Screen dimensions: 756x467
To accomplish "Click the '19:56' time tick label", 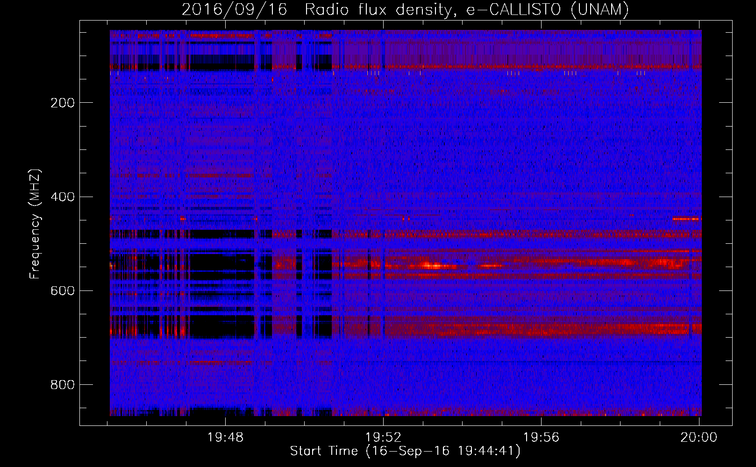I will pos(541,437).
